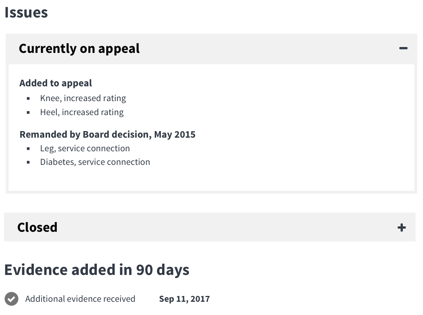Click the Currently on appeal header title

click(x=79, y=49)
